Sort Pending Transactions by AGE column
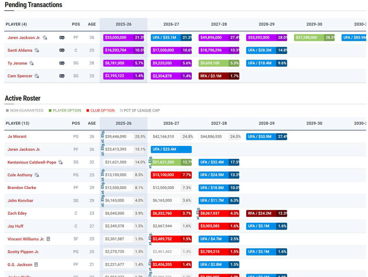368x277 pixels. click(x=92, y=24)
